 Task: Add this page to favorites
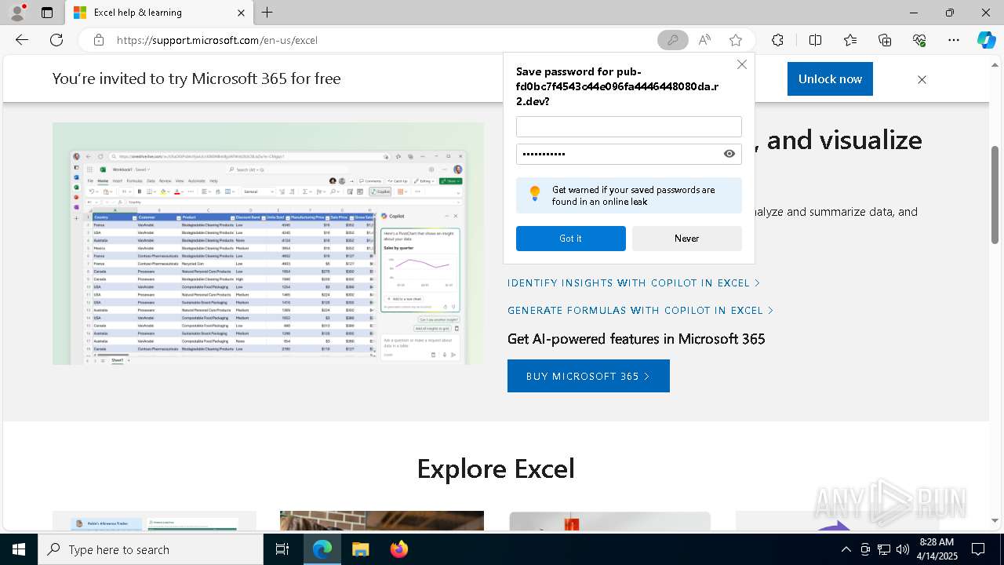point(735,40)
